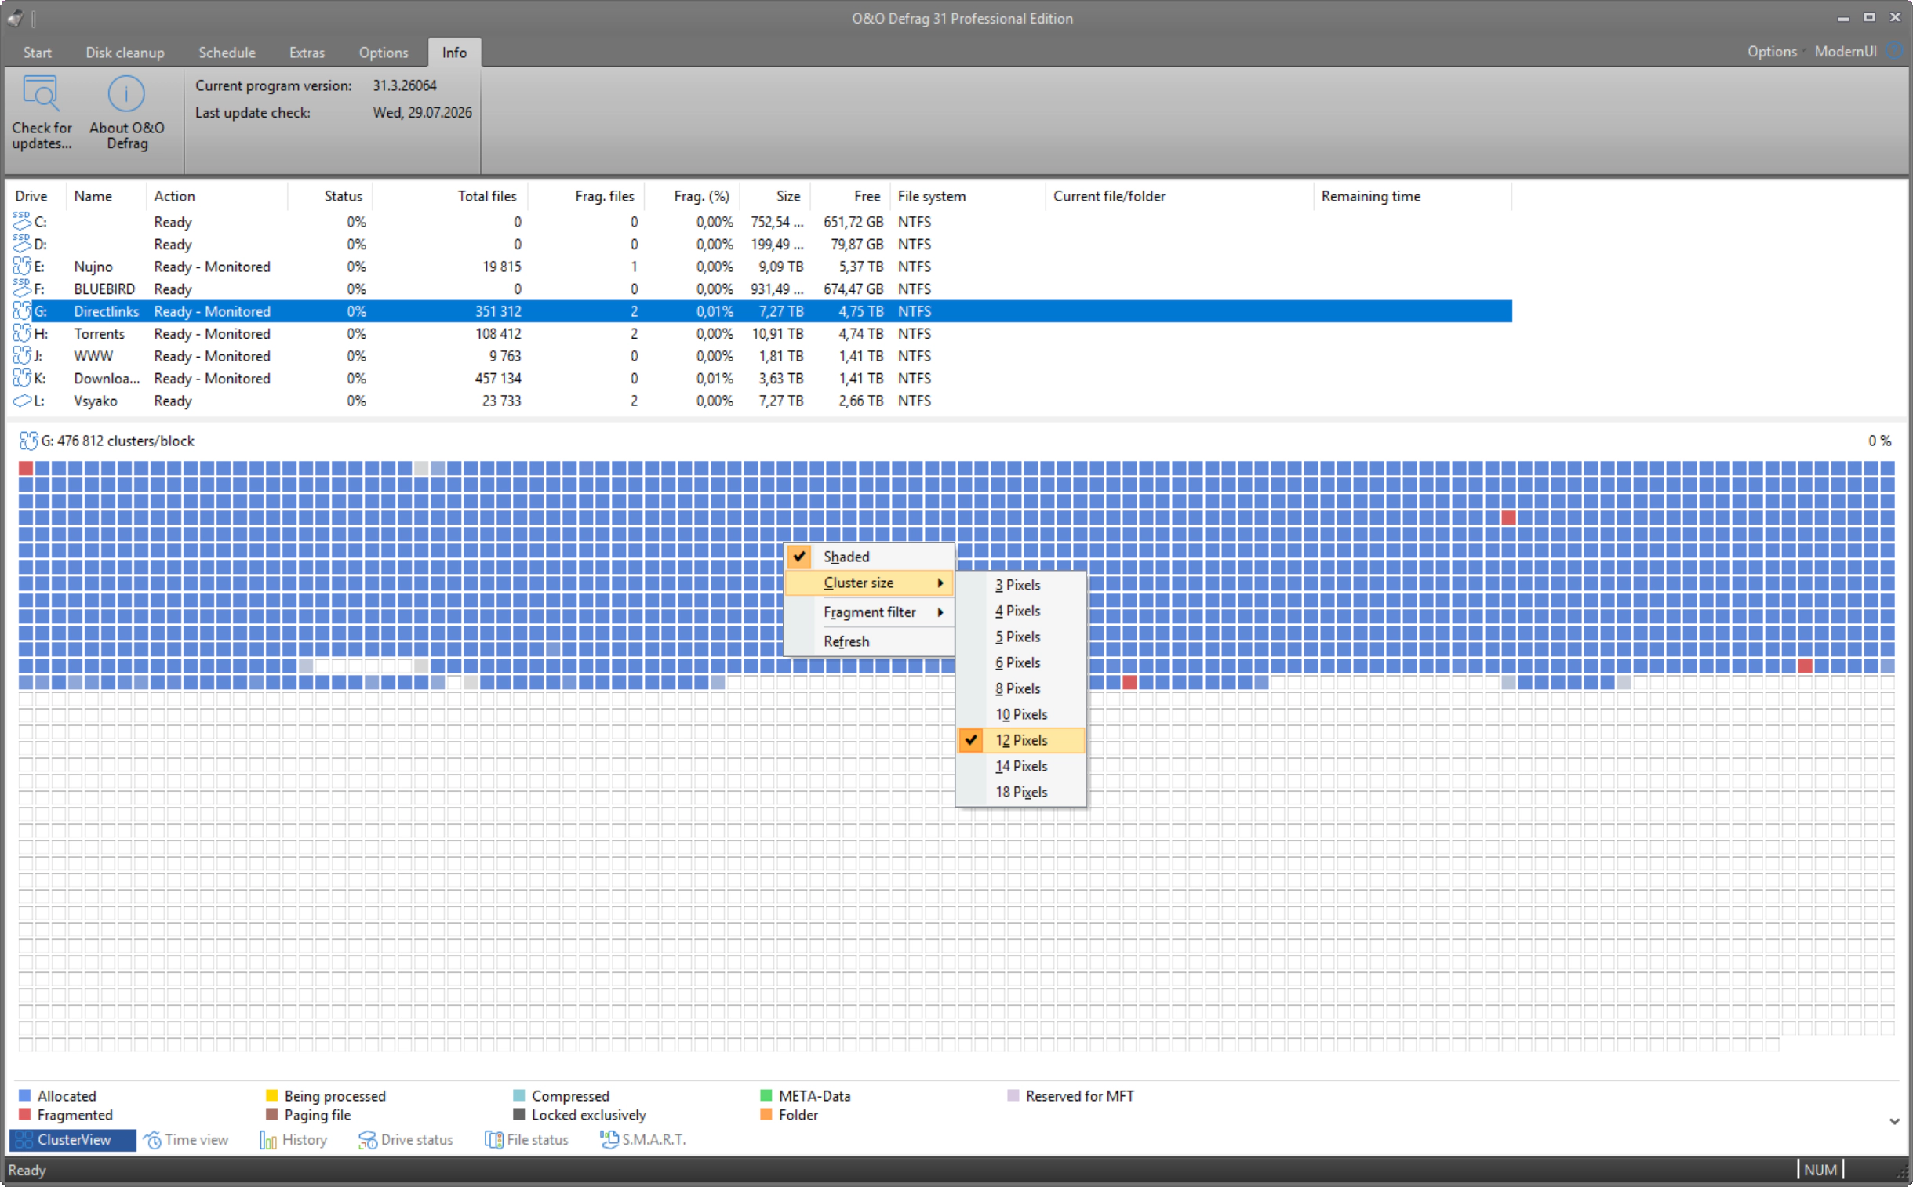
Task: Select the Info ribbon tab
Action: 455,53
